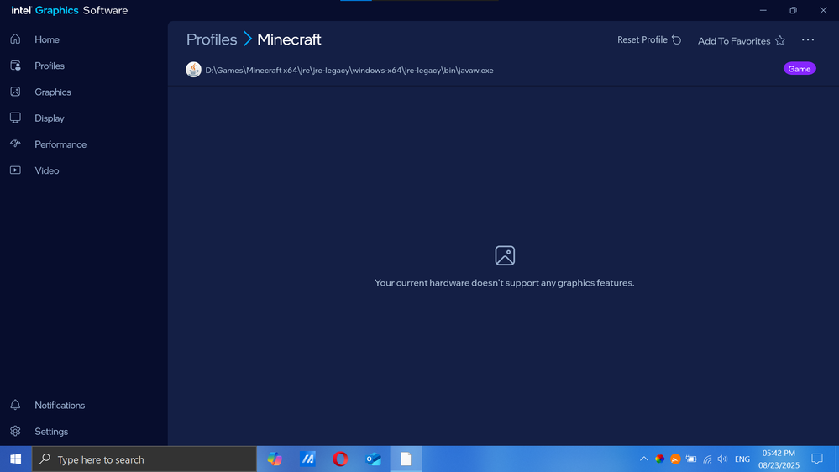Screen dimensions: 839x472
Task: Go to Profiles in the sidebar
Action: [x=50, y=66]
